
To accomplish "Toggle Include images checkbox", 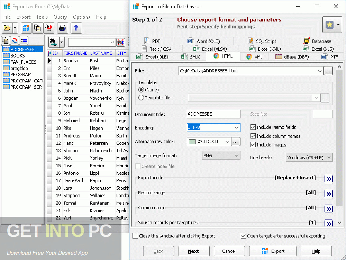I will click(x=253, y=145).
